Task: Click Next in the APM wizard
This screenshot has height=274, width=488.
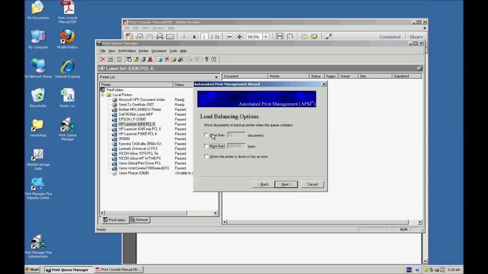Action: point(286,184)
